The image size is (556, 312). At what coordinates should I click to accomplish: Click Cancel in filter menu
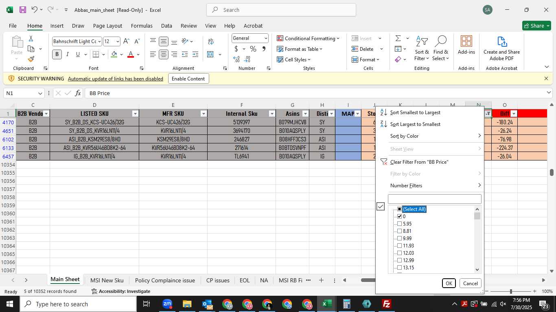pos(471,284)
